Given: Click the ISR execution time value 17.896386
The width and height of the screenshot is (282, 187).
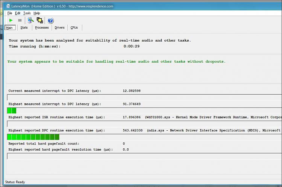Looking at the screenshot, I should pyautogui.click(x=132, y=117).
